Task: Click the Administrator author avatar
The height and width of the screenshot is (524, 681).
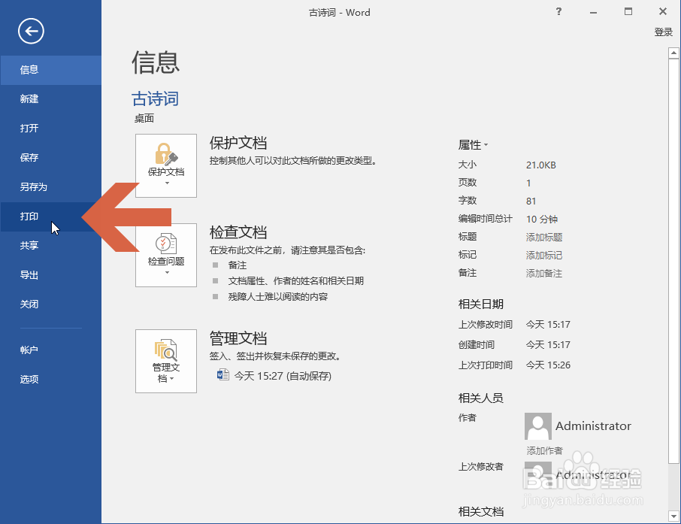Action: coord(537,426)
